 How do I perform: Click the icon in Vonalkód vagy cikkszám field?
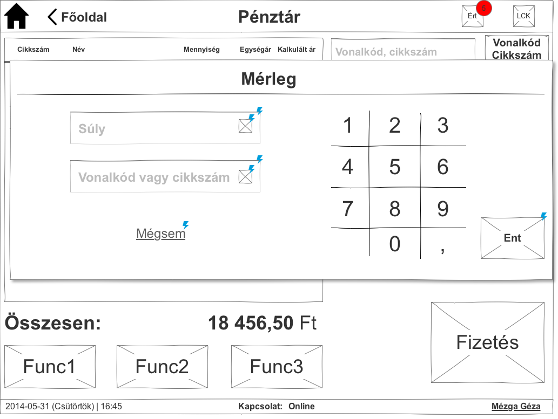[x=246, y=177]
